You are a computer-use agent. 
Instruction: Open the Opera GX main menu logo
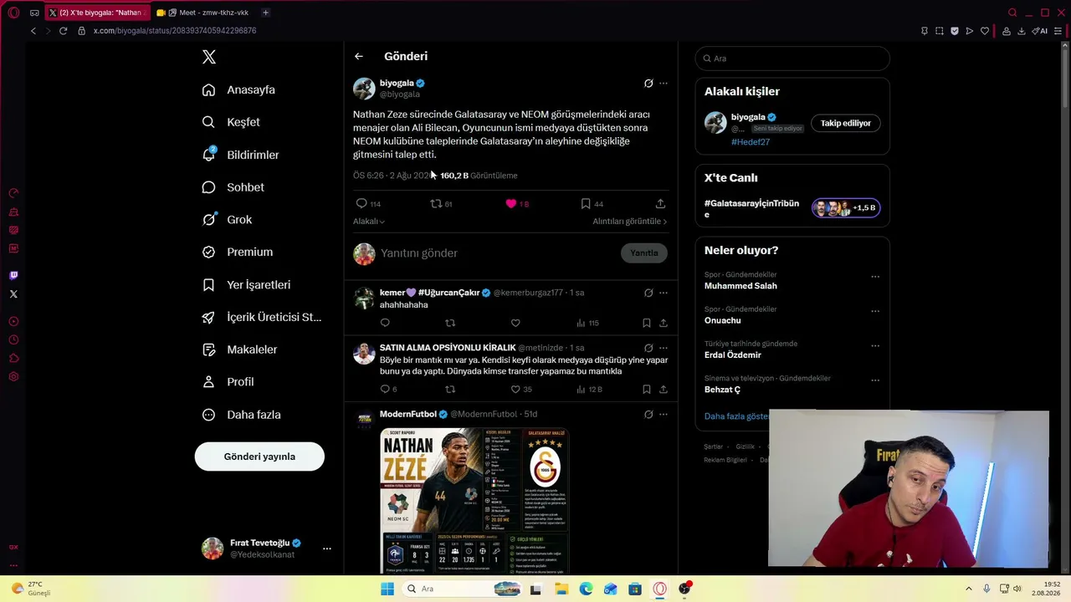13,13
